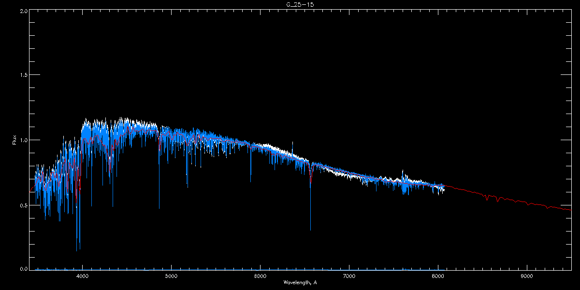Click the 1.5 flux tick label
This screenshot has height=290, width=580.
coord(23,75)
